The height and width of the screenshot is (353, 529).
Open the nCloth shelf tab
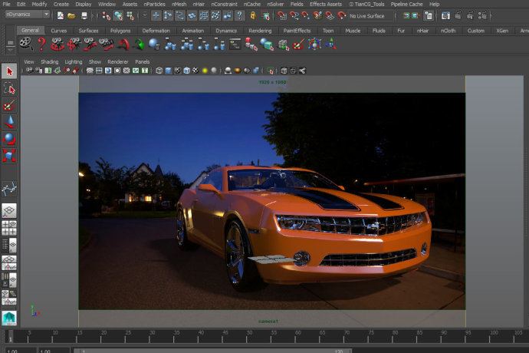pos(448,31)
